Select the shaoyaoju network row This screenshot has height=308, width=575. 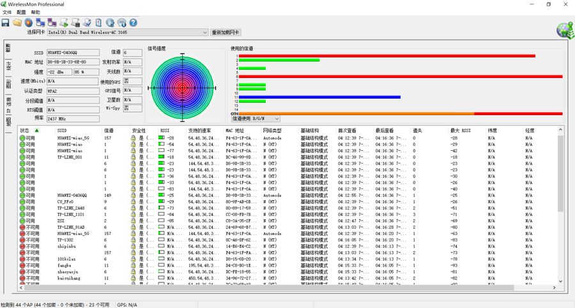point(288,272)
